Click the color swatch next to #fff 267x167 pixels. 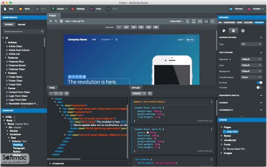pyautogui.click(x=148, y=132)
